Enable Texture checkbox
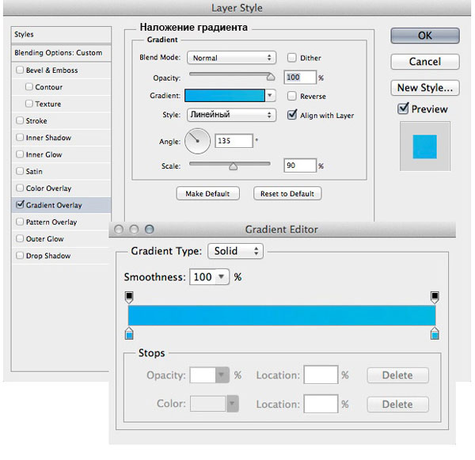The width and height of the screenshot is (475, 460). point(29,104)
